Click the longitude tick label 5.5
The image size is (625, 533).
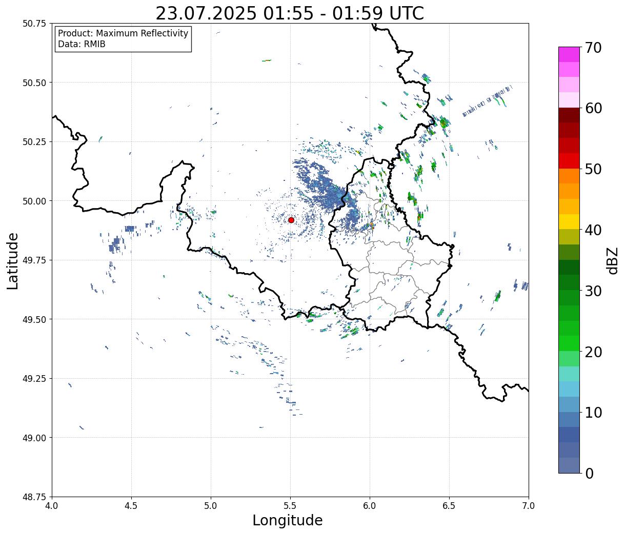pyautogui.click(x=290, y=506)
